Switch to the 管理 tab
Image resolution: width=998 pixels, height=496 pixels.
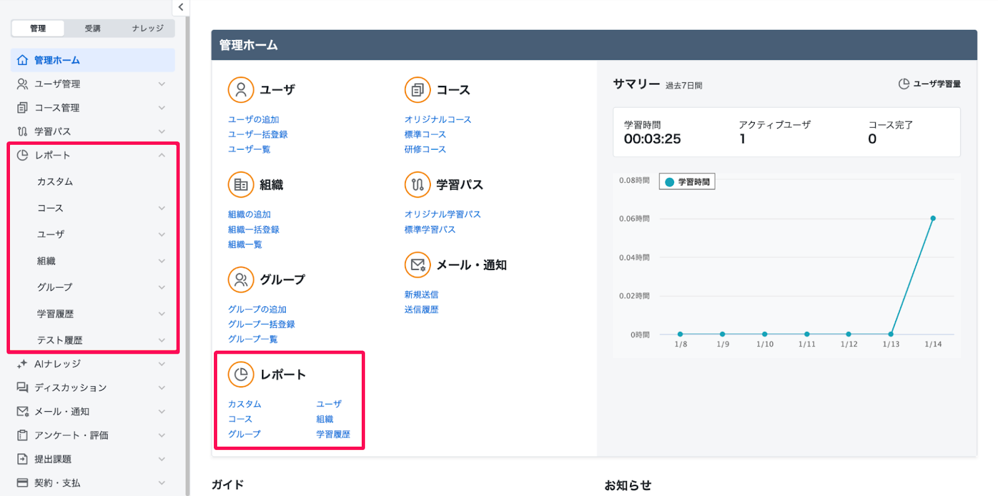click(38, 28)
